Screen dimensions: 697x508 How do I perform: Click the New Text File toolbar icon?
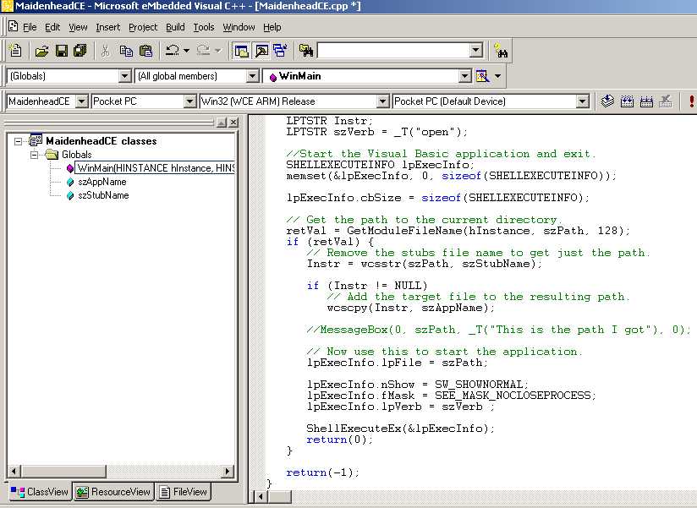15,51
